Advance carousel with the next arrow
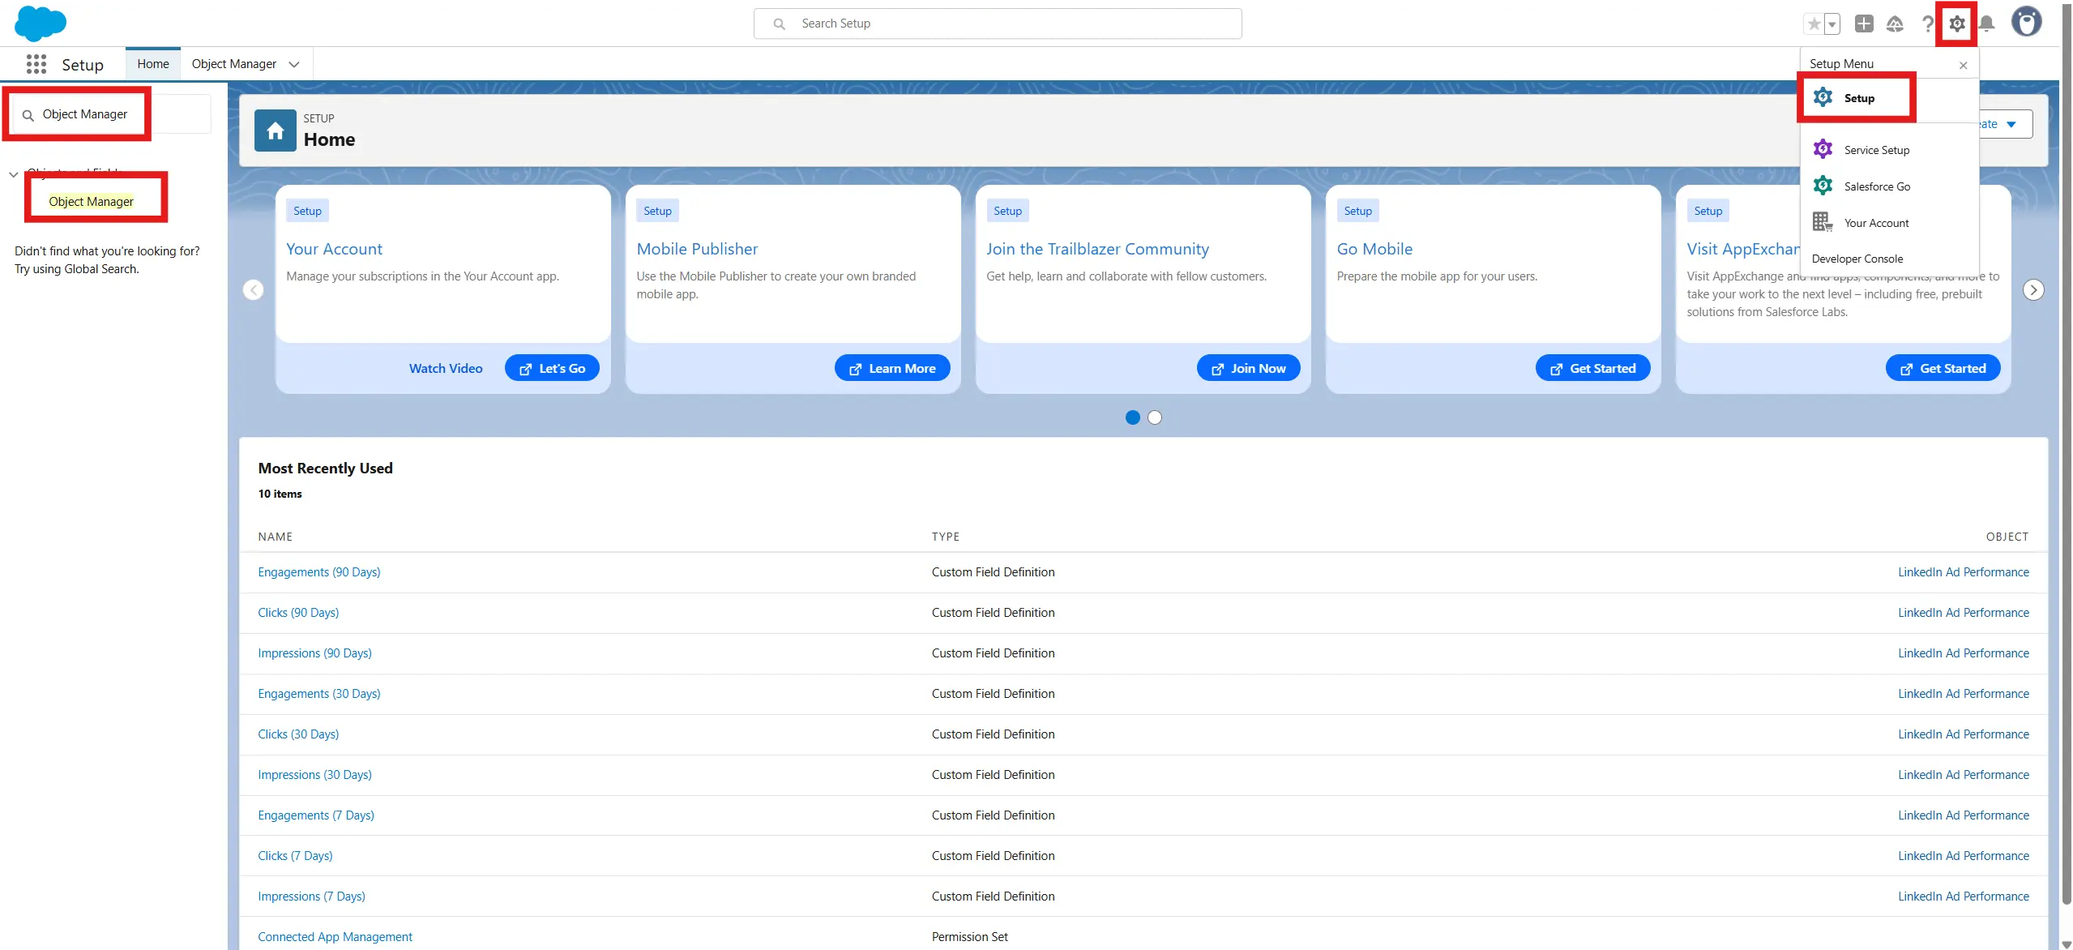The width and height of the screenshot is (2073, 950). [x=2032, y=290]
